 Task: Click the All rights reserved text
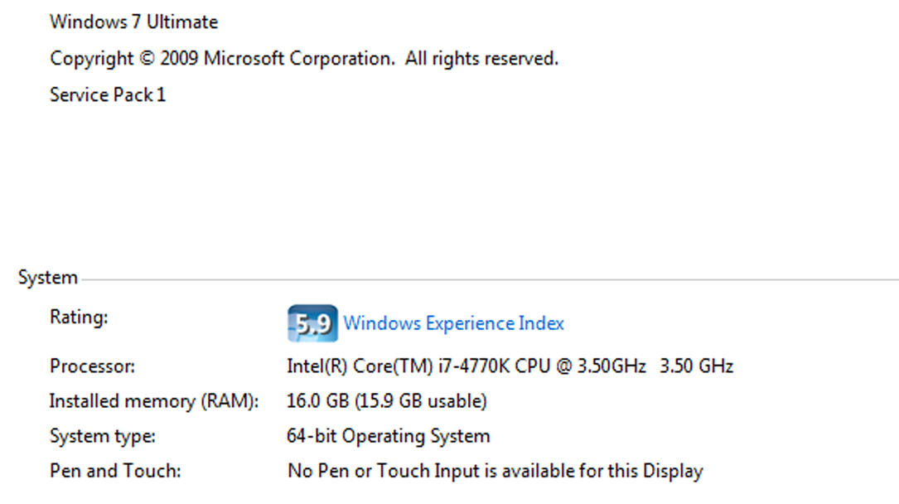coord(481,59)
